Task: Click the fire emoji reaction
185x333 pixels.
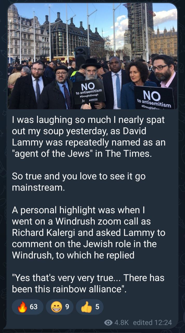Action: (23, 307)
